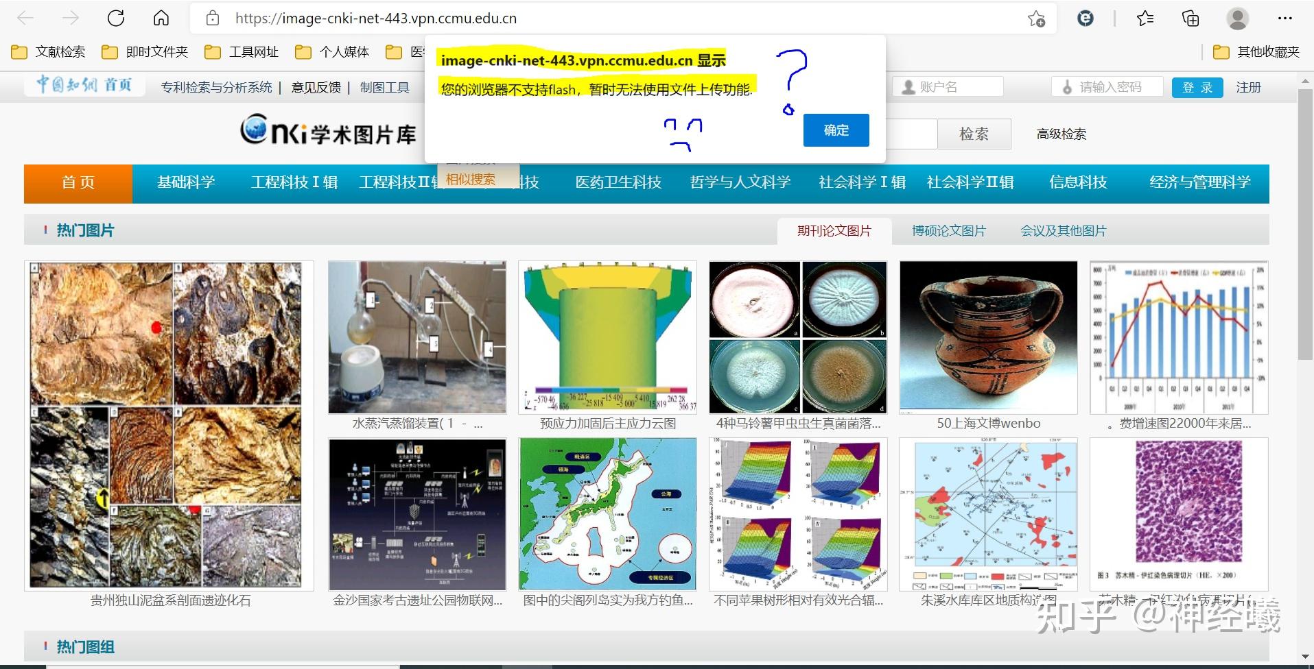View site information via padlock icon
Screen dimensions: 1314x669
tap(213, 18)
